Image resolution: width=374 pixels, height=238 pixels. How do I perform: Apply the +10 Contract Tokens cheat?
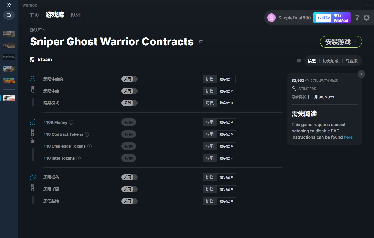click(129, 134)
